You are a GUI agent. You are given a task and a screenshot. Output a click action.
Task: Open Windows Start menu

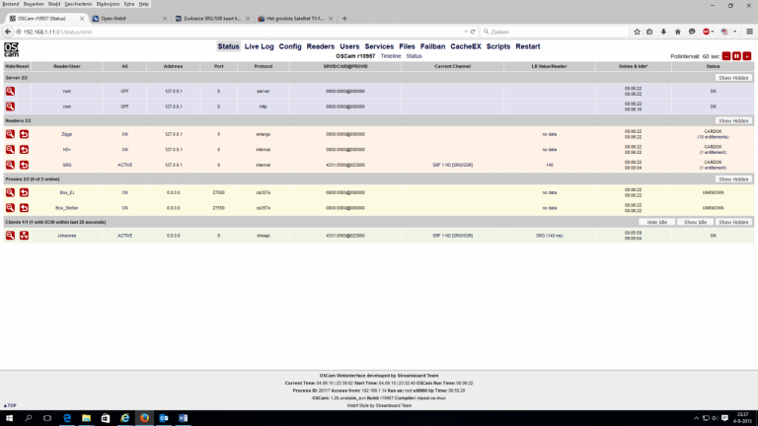coord(9,418)
